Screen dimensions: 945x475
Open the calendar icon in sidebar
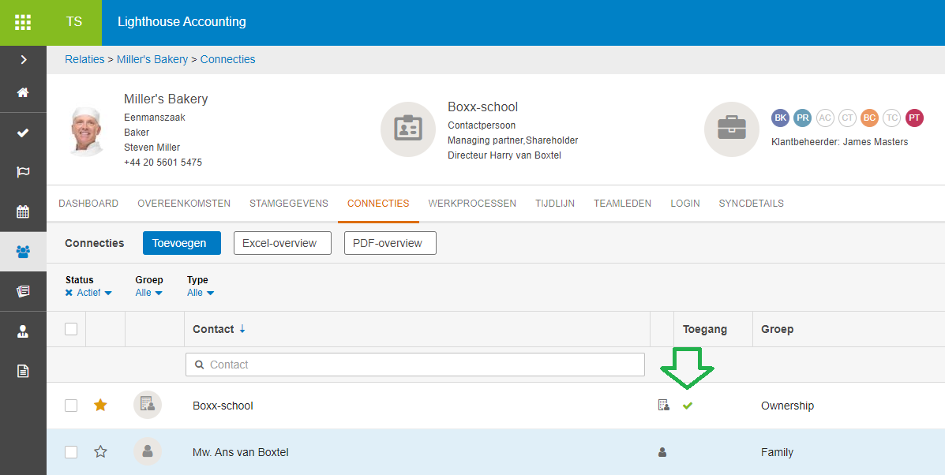tap(23, 211)
